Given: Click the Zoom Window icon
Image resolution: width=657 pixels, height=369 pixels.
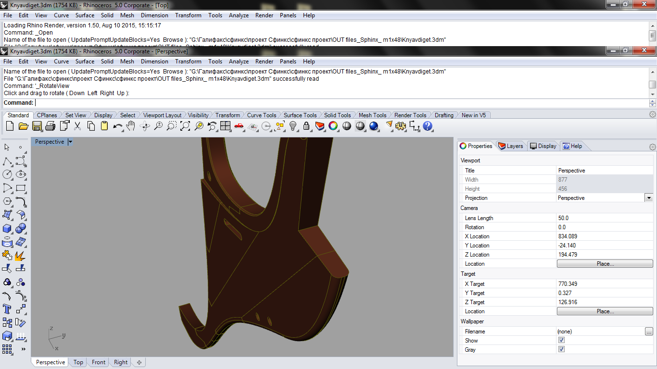Looking at the screenshot, I should 171,126.
